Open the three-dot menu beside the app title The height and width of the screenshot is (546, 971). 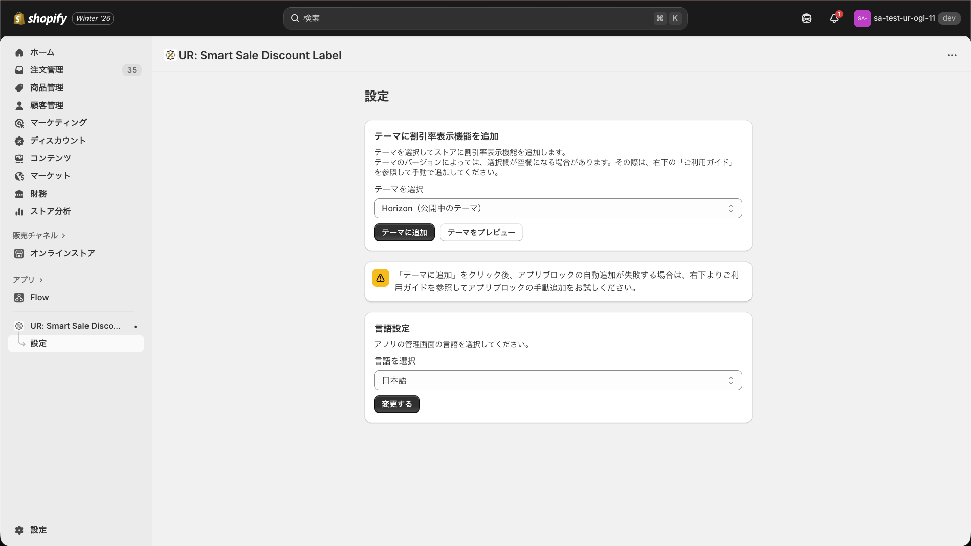(952, 55)
